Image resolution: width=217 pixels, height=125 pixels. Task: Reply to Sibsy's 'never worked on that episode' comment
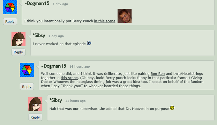[x=19, y=52]
